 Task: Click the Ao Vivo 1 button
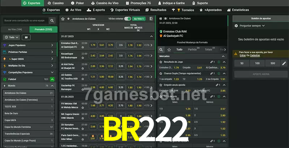coord(139,19)
